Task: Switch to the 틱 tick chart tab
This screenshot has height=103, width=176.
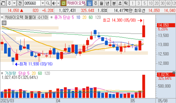Action: [126, 3]
